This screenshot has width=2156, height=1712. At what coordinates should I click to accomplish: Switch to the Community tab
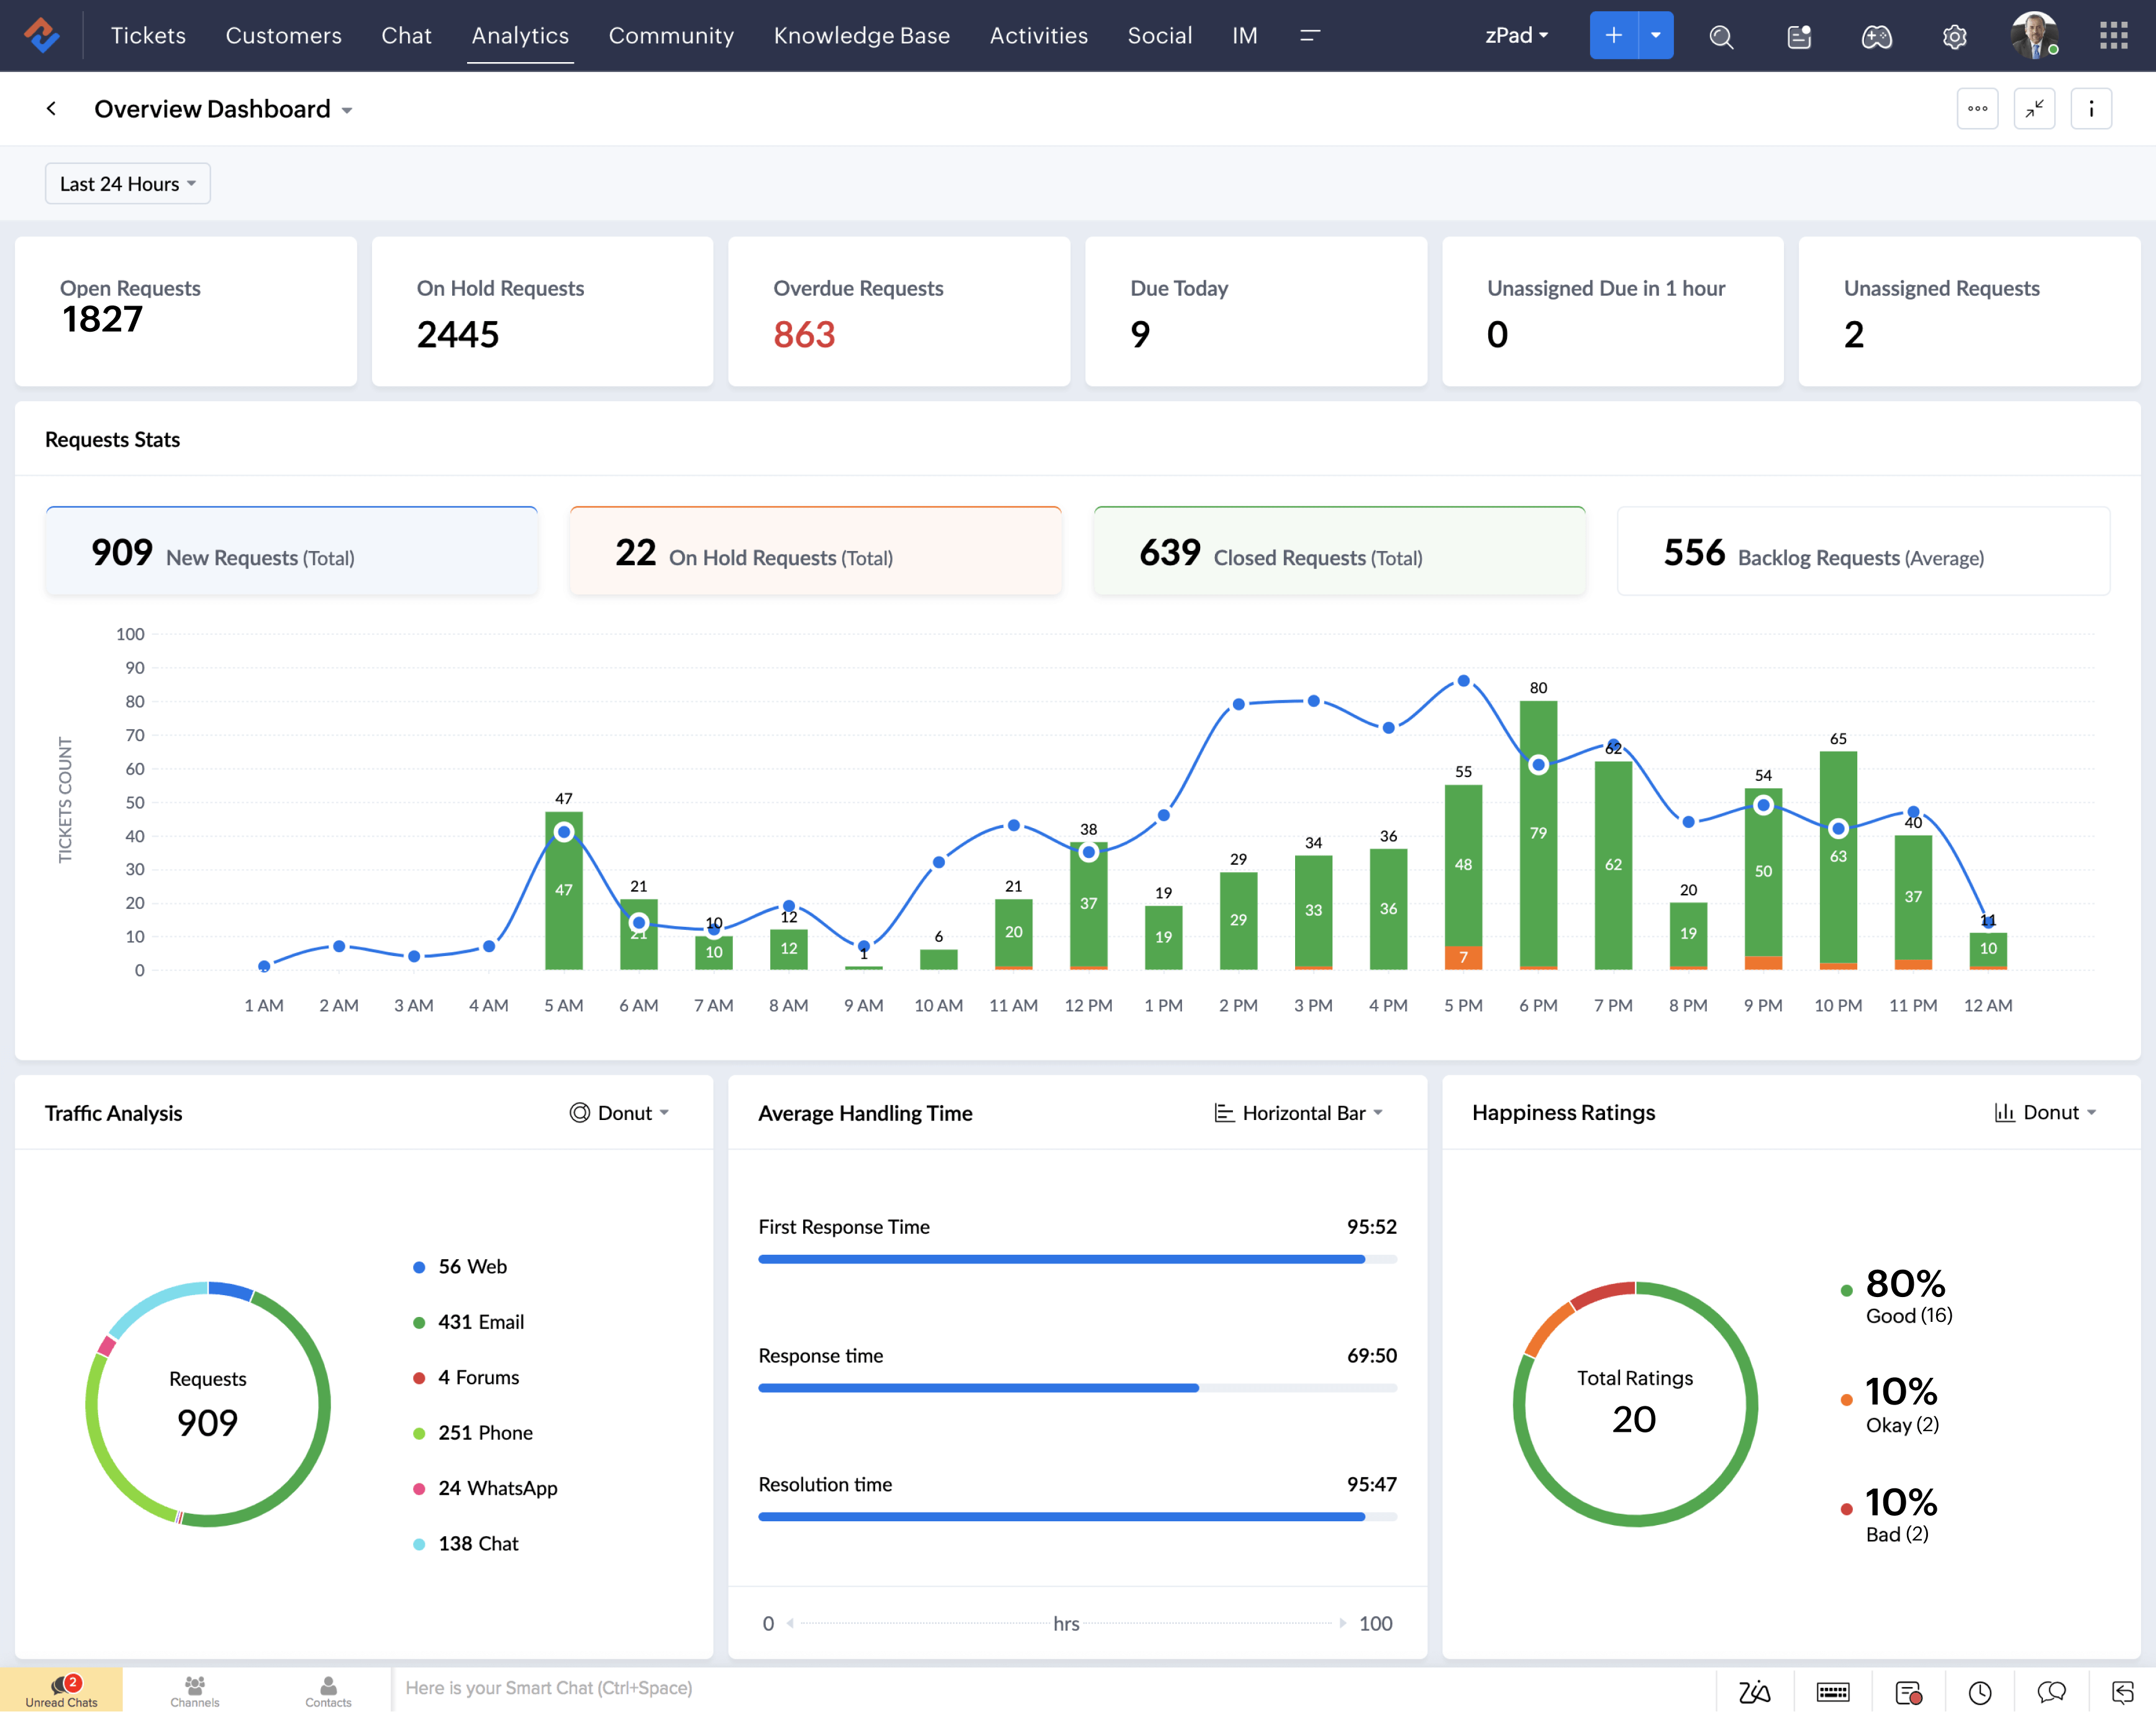[672, 35]
